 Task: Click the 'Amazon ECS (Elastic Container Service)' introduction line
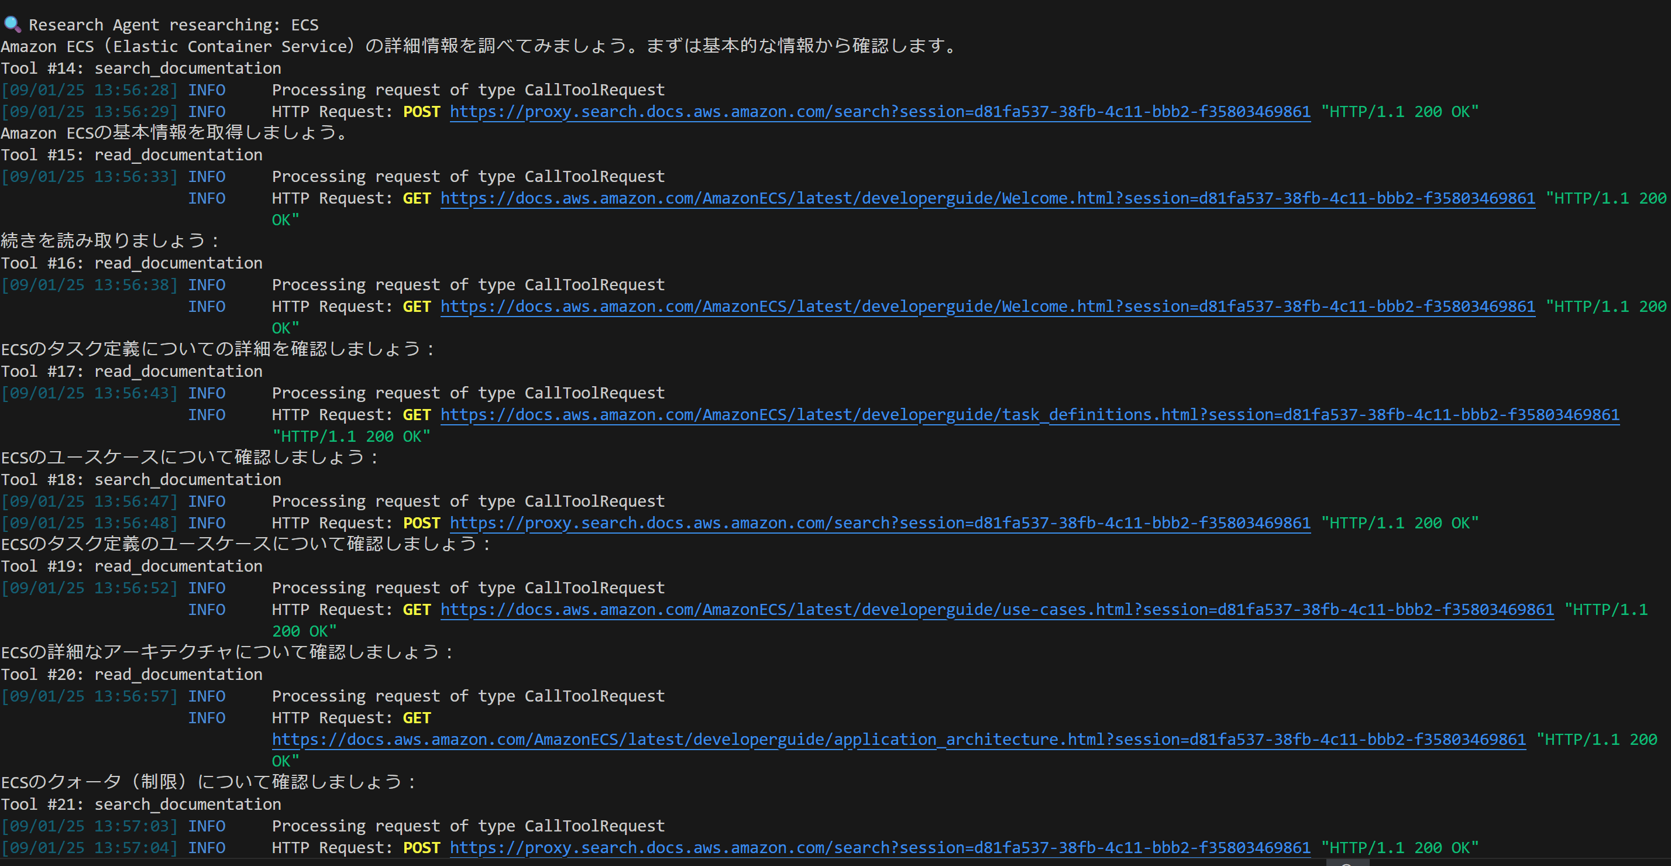479,47
